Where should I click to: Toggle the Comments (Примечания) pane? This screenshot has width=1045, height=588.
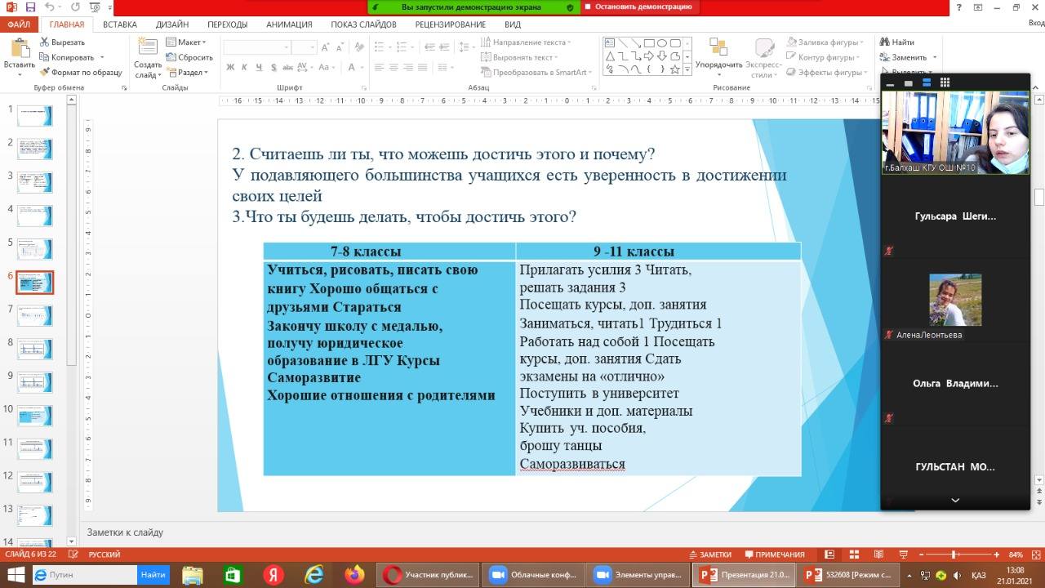pos(774,555)
